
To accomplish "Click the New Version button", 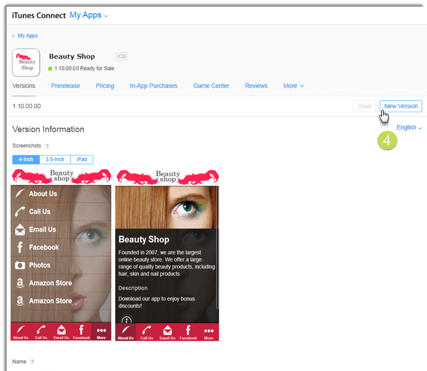I will pos(401,106).
